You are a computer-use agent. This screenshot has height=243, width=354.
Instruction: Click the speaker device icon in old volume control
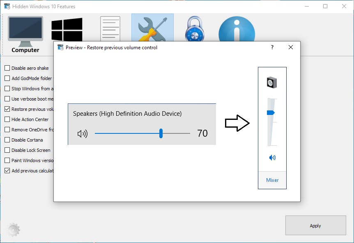[x=272, y=83]
